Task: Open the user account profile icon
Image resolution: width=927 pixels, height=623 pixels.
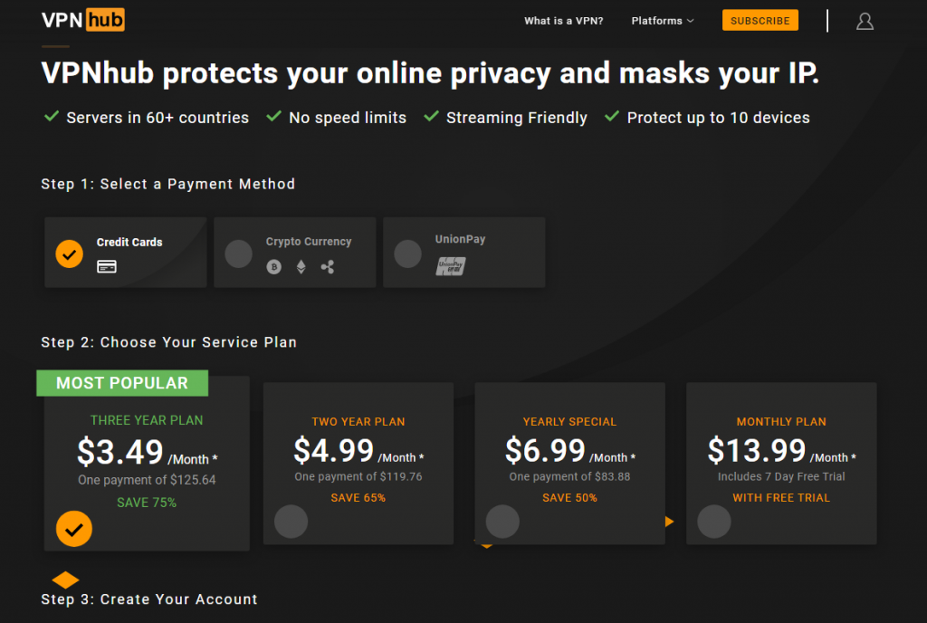Action: point(865,21)
